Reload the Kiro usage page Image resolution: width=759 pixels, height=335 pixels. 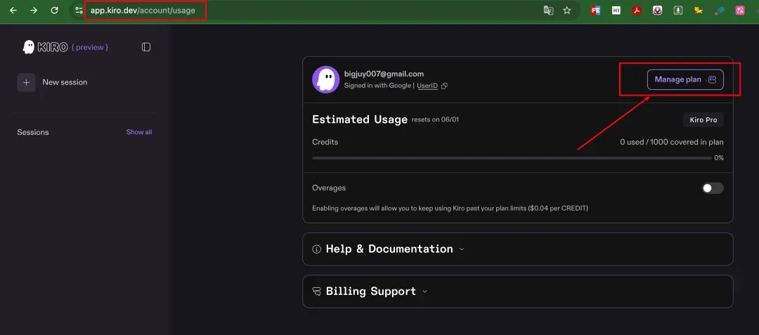click(x=54, y=10)
